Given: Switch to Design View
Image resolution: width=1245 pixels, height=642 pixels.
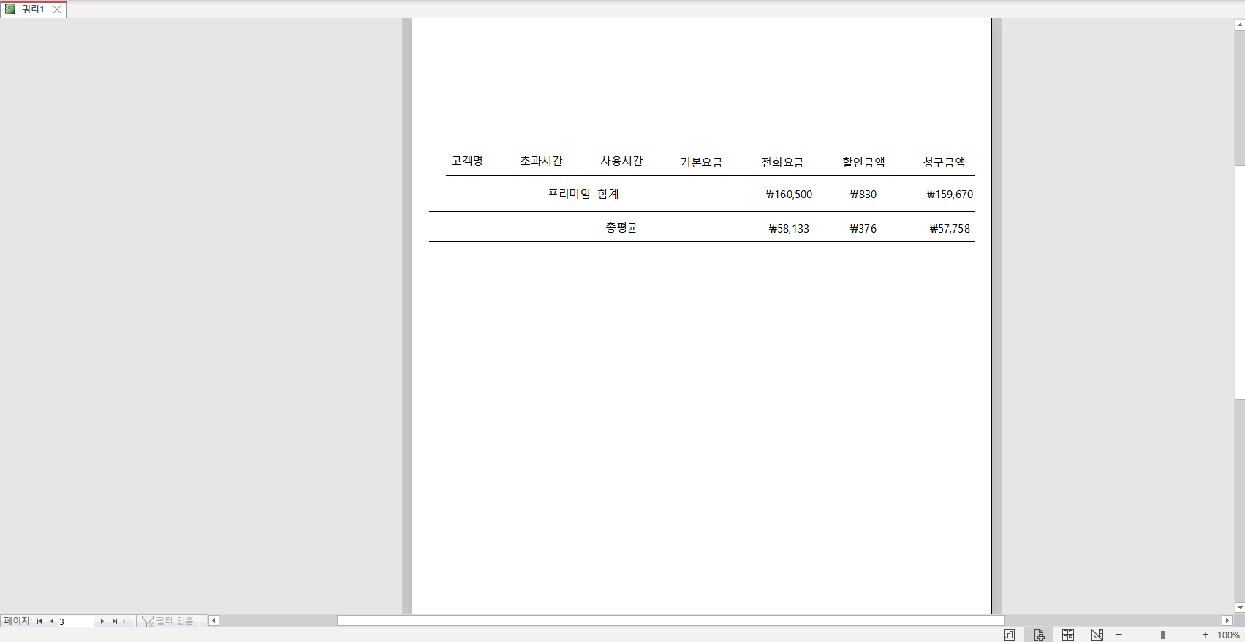Looking at the screenshot, I should [x=1097, y=635].
